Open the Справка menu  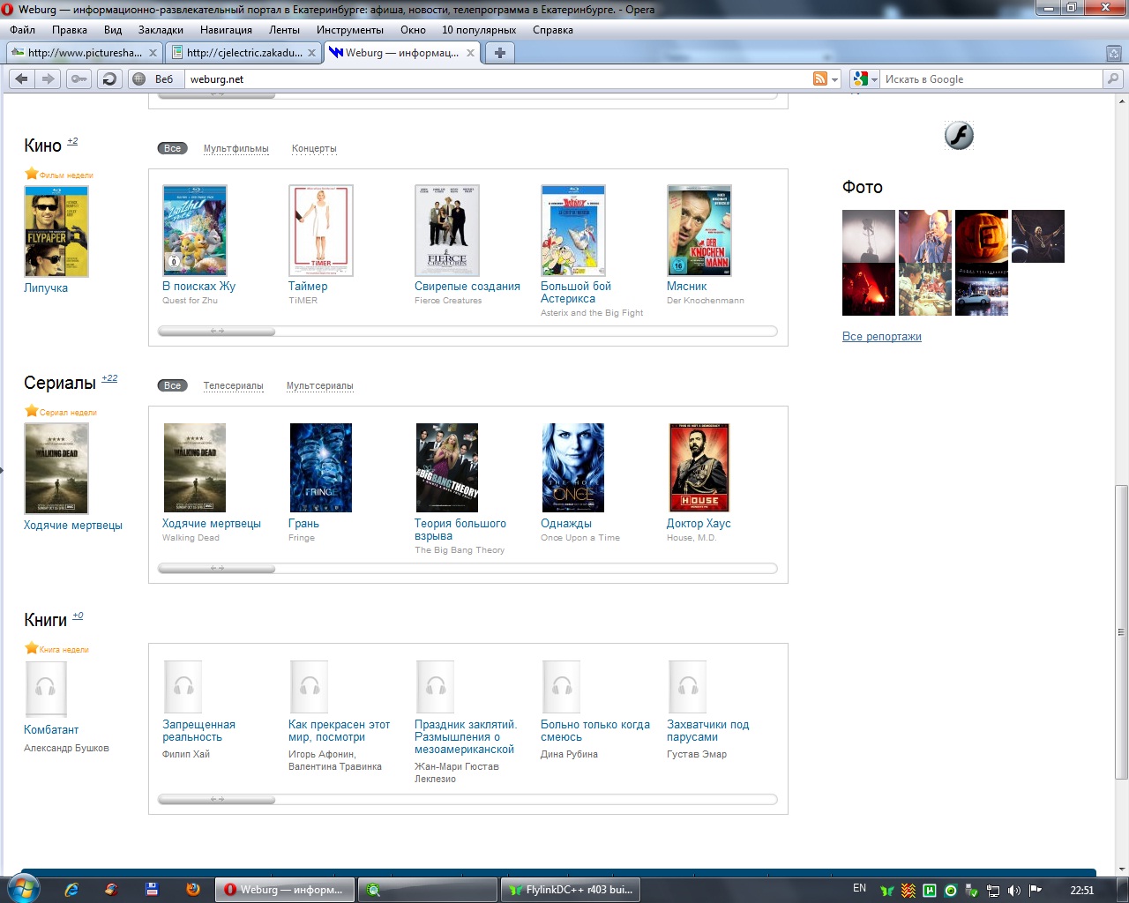click(x=553, y=30)
